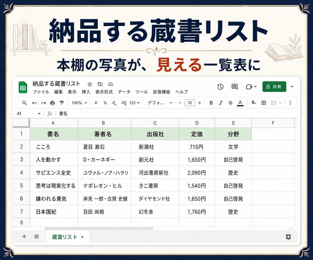Viewport: 313px width, 260px height.
Task: Decrease font size with minus
Action: (x=180, y=103)
